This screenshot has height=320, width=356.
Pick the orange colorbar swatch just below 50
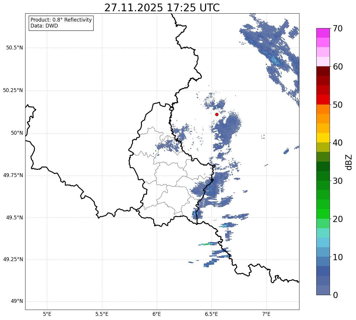pyautogui.click(x=323, y=109)
